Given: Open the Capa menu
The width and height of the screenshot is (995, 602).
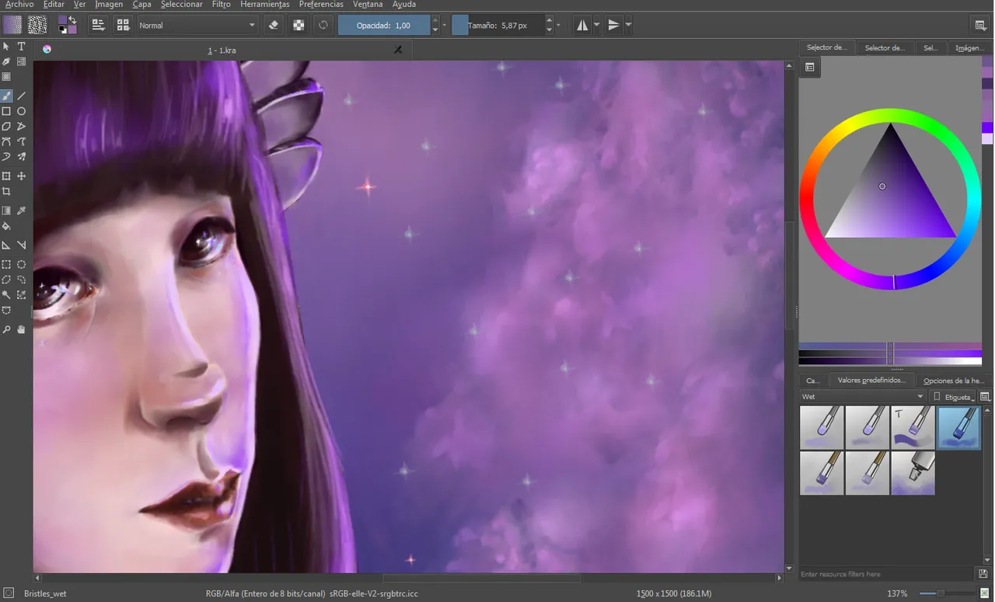Looking at the screenshot, I should [141, 5].
